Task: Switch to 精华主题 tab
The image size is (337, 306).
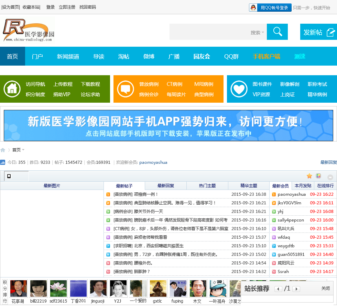Action: tap(249, 185)
